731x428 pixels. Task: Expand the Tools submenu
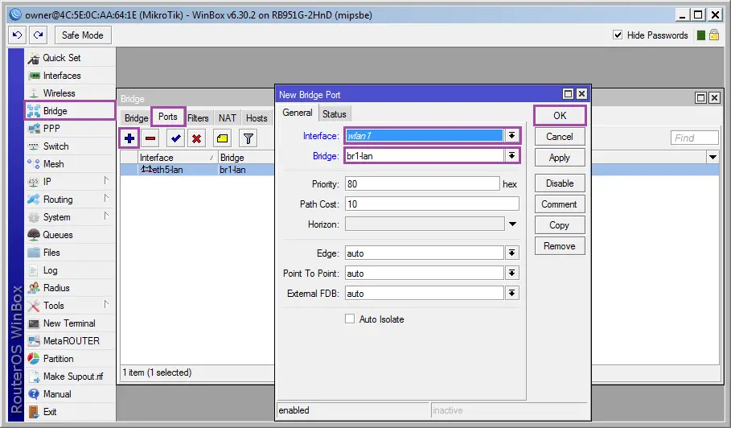coord(107,304)
